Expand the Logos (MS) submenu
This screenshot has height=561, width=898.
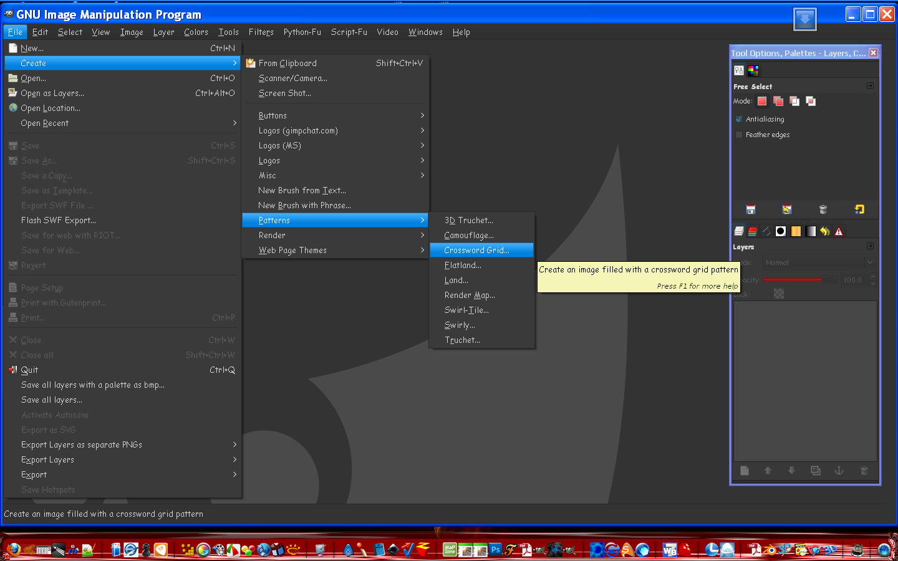click(335, 145)
